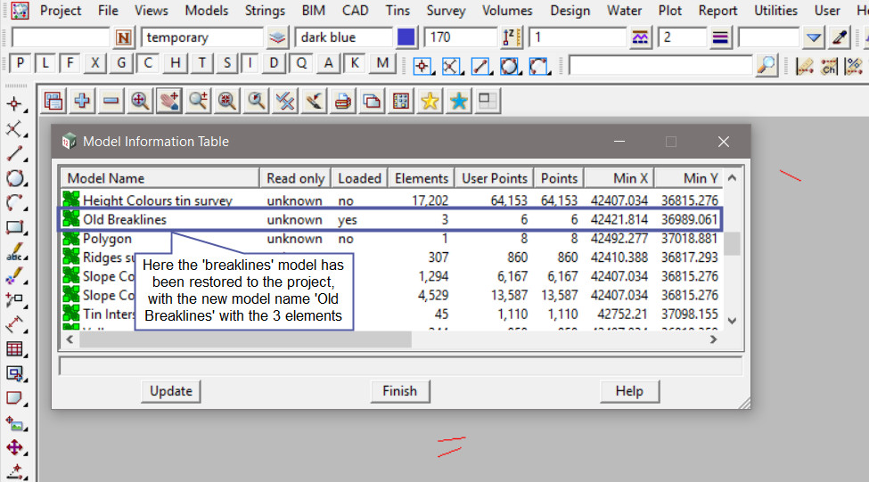Viewport: 869px width, 482px height.
Task: Click the magnifier icon beside the search field
Action: [x=767, y=65]
